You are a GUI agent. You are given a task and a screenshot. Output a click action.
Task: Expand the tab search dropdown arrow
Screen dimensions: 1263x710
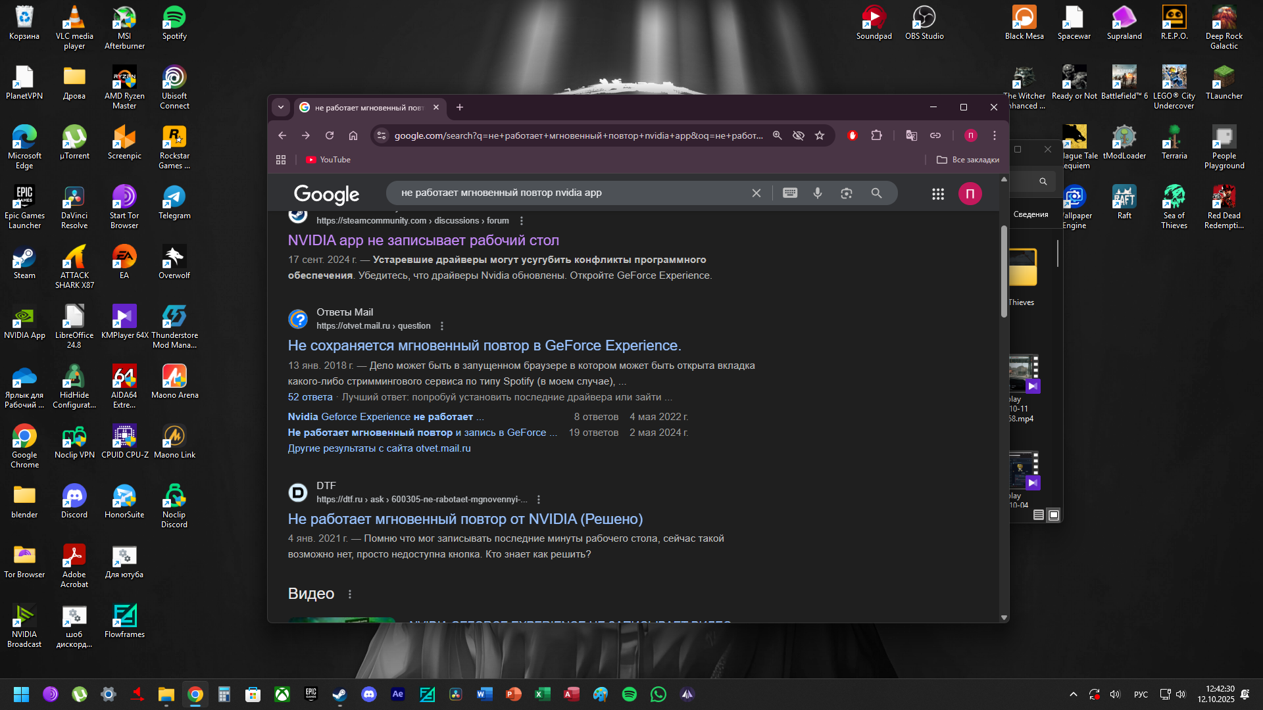(281, 107)
